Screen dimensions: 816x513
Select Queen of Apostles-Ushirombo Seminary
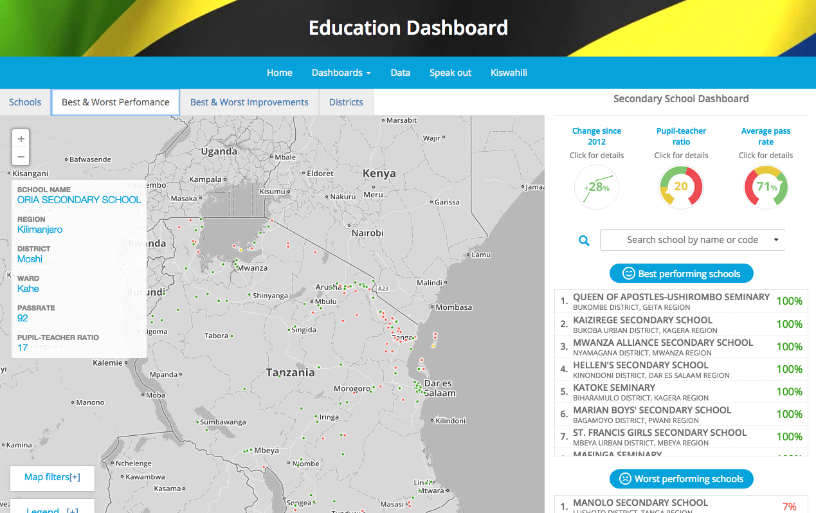[682, 301]
